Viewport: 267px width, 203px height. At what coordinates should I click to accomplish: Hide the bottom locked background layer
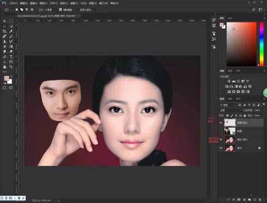(221, 148)
